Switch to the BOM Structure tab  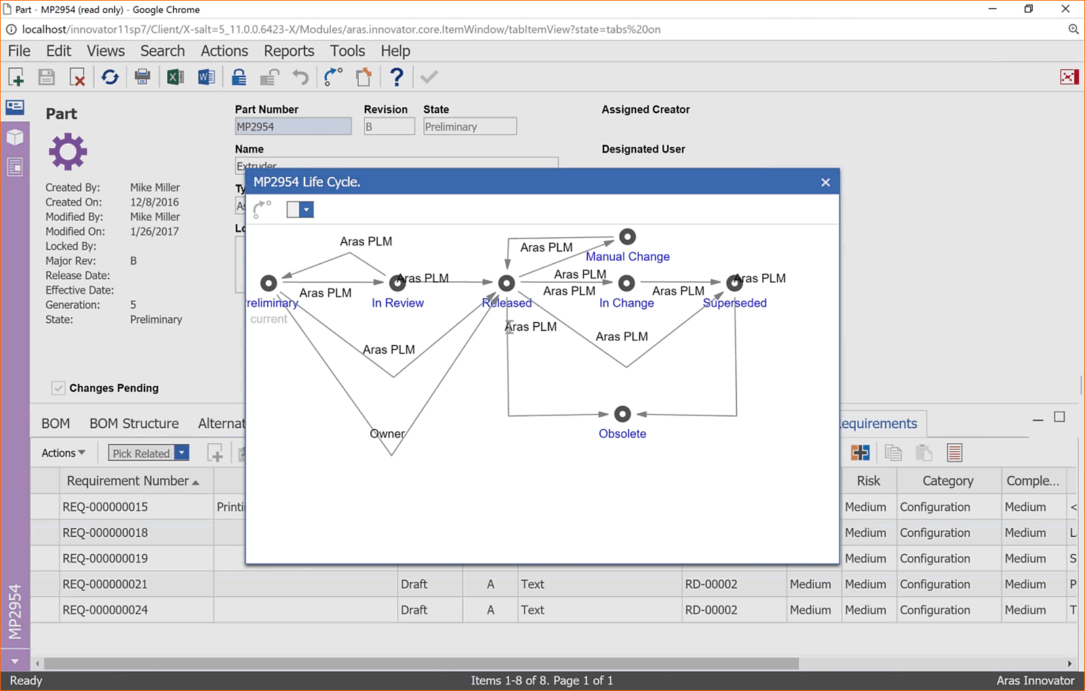134,423
